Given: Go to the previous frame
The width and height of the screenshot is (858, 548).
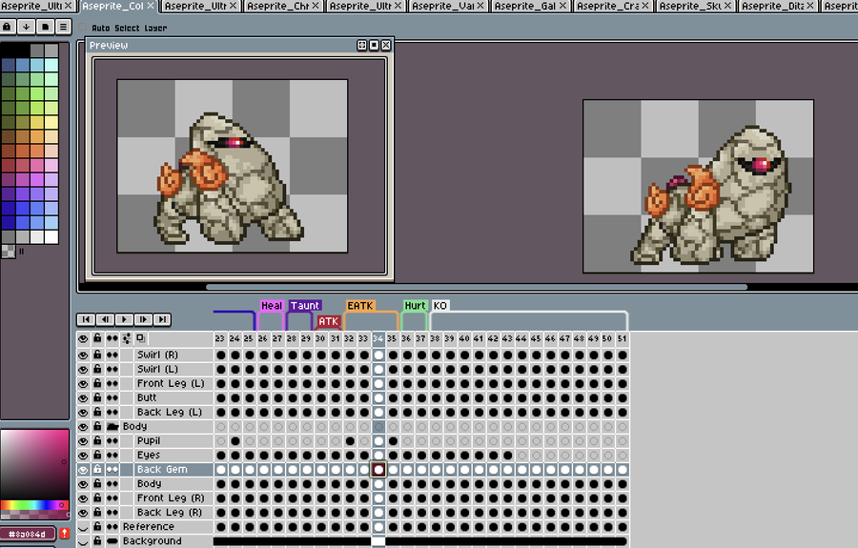Looking at the screenshot, I should pos(105,319).
